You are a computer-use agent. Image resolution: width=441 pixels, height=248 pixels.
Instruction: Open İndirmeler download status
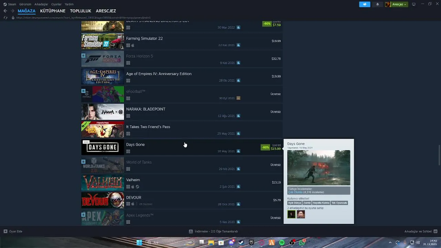[x=213, y=231]
